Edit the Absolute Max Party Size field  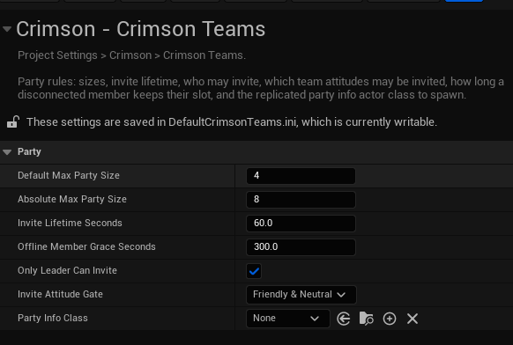pyautogui.click(x=301, y=200)
